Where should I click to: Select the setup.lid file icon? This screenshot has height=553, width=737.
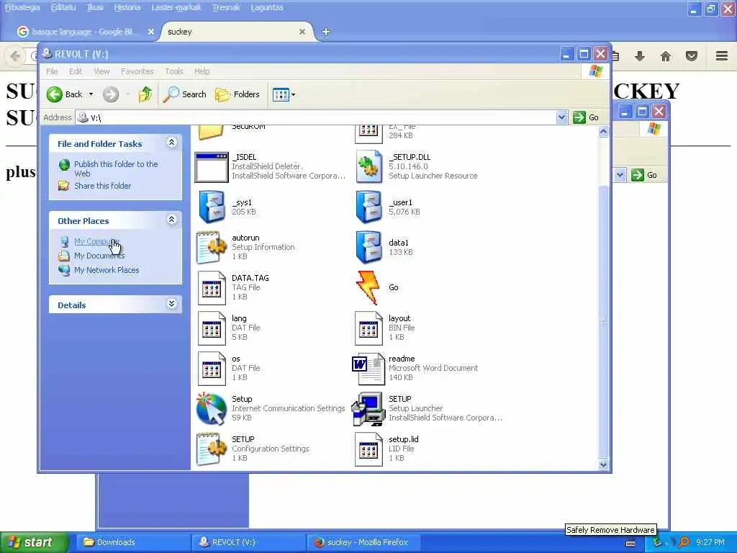[x=368, y=449]
